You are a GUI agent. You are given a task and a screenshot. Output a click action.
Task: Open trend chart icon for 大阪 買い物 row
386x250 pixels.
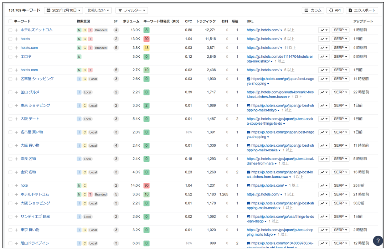pos(324,146)
